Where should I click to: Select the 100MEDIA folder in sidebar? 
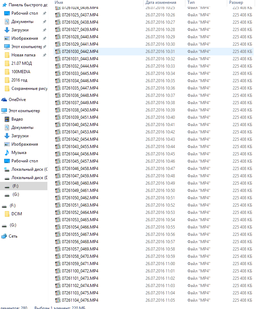tap(21, 72)
